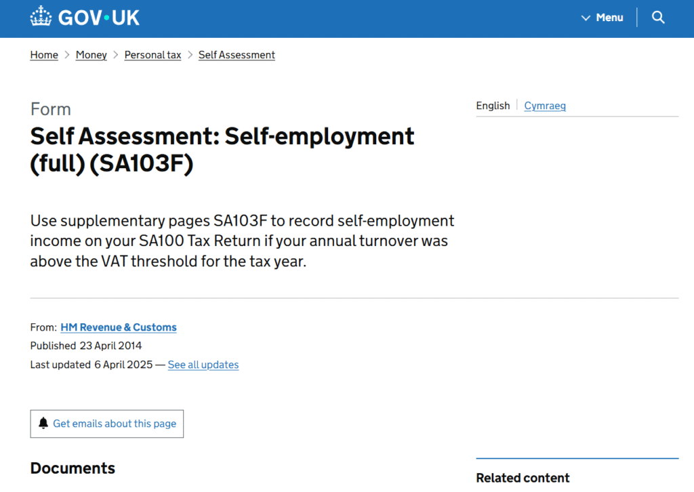
Task: Open the search magnifier icon
Action: click(x=658, y=18)
